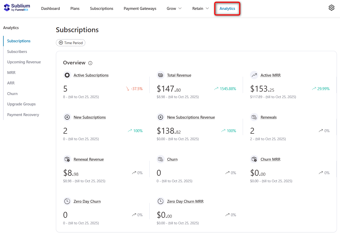340x236 pixels.
Task: Click the New Subscriptions plus icon
Action: tap(67, 117)
